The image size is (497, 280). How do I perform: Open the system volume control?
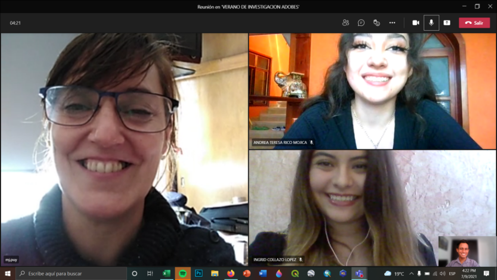point(442,273)
